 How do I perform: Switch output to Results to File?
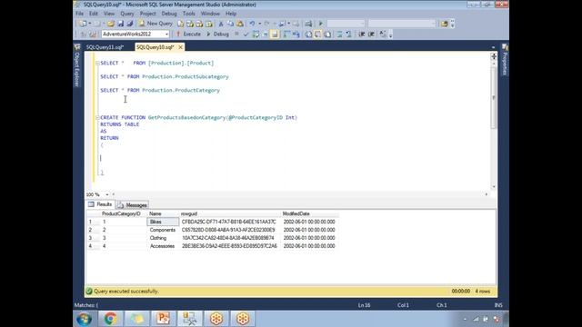click(327, 35)
